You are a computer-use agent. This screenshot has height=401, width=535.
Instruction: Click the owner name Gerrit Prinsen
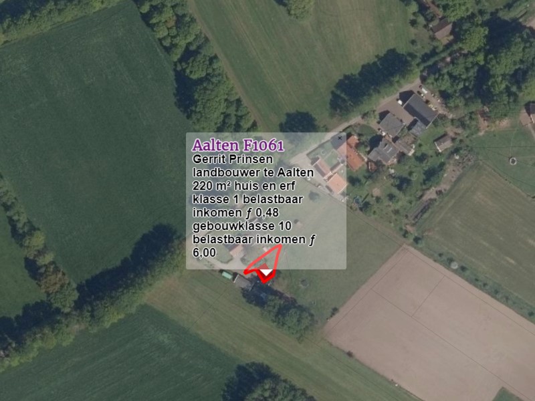[x=233, y=159]
